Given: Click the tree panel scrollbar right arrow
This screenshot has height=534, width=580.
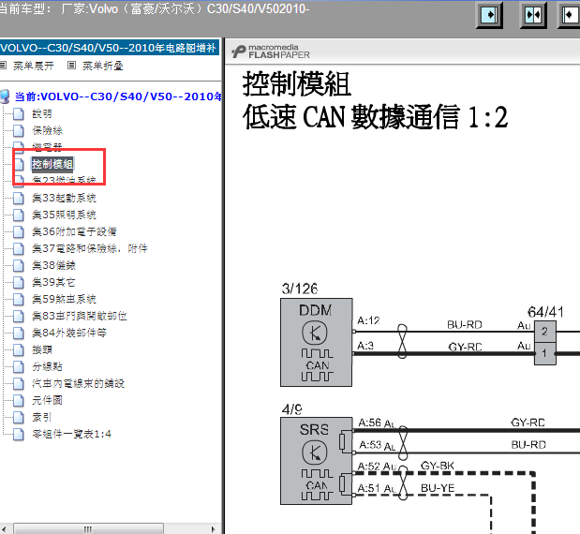Looking at the screenshot, I should 214,529.
